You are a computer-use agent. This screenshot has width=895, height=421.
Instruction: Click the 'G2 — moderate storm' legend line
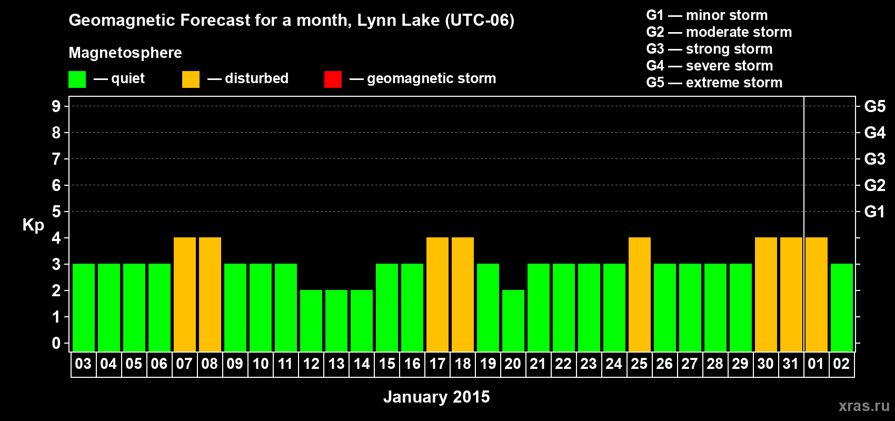[719, 32]
